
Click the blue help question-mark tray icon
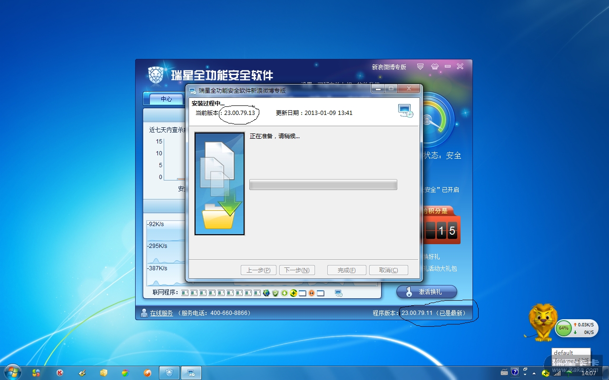[x=515, y=372]
